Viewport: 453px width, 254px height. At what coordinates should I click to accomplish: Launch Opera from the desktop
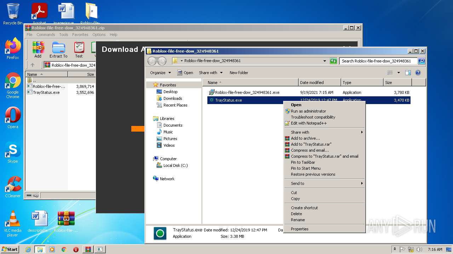pyautogui.click(x=13, y=118)
